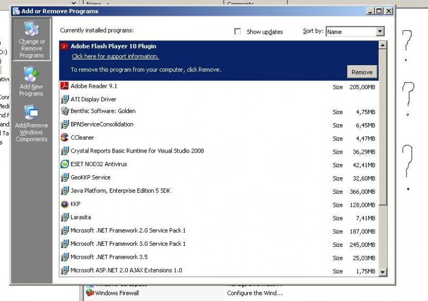Screen dimensions: 428x301
Task: Click the 42,41MB size value of ESET NOD32
Action: coord(364,165)
